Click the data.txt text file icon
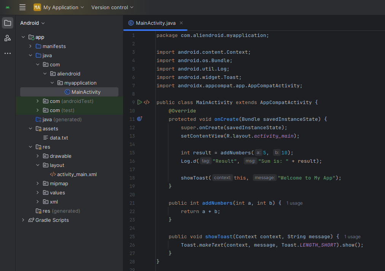Viewport: 385px width, 271px height. pos(46,138)
